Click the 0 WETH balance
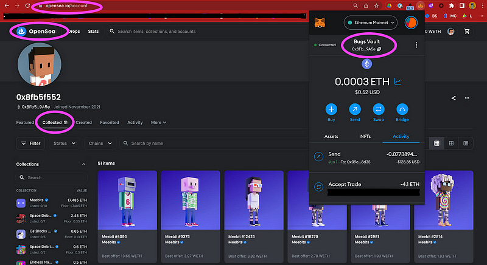This screenshot has height=265, width=487. coord(433,32)
